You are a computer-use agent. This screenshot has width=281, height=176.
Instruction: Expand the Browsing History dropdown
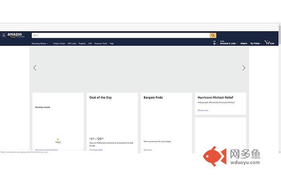40,44
